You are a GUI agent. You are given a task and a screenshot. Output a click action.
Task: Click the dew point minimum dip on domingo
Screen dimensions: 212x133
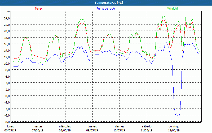(179, 117)
